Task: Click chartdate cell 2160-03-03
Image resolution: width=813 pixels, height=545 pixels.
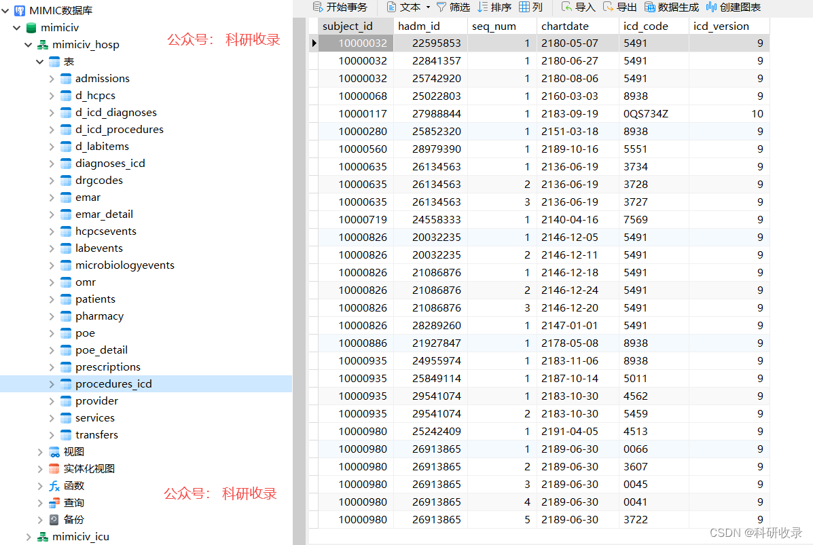Action: 577,96
